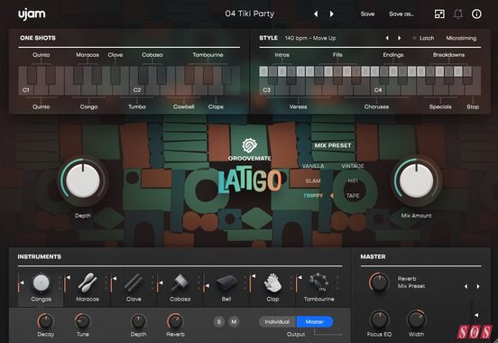Viewport: 498px width, 343px height.
Task: Load the previous preset arrow
Action: [316, 14]
